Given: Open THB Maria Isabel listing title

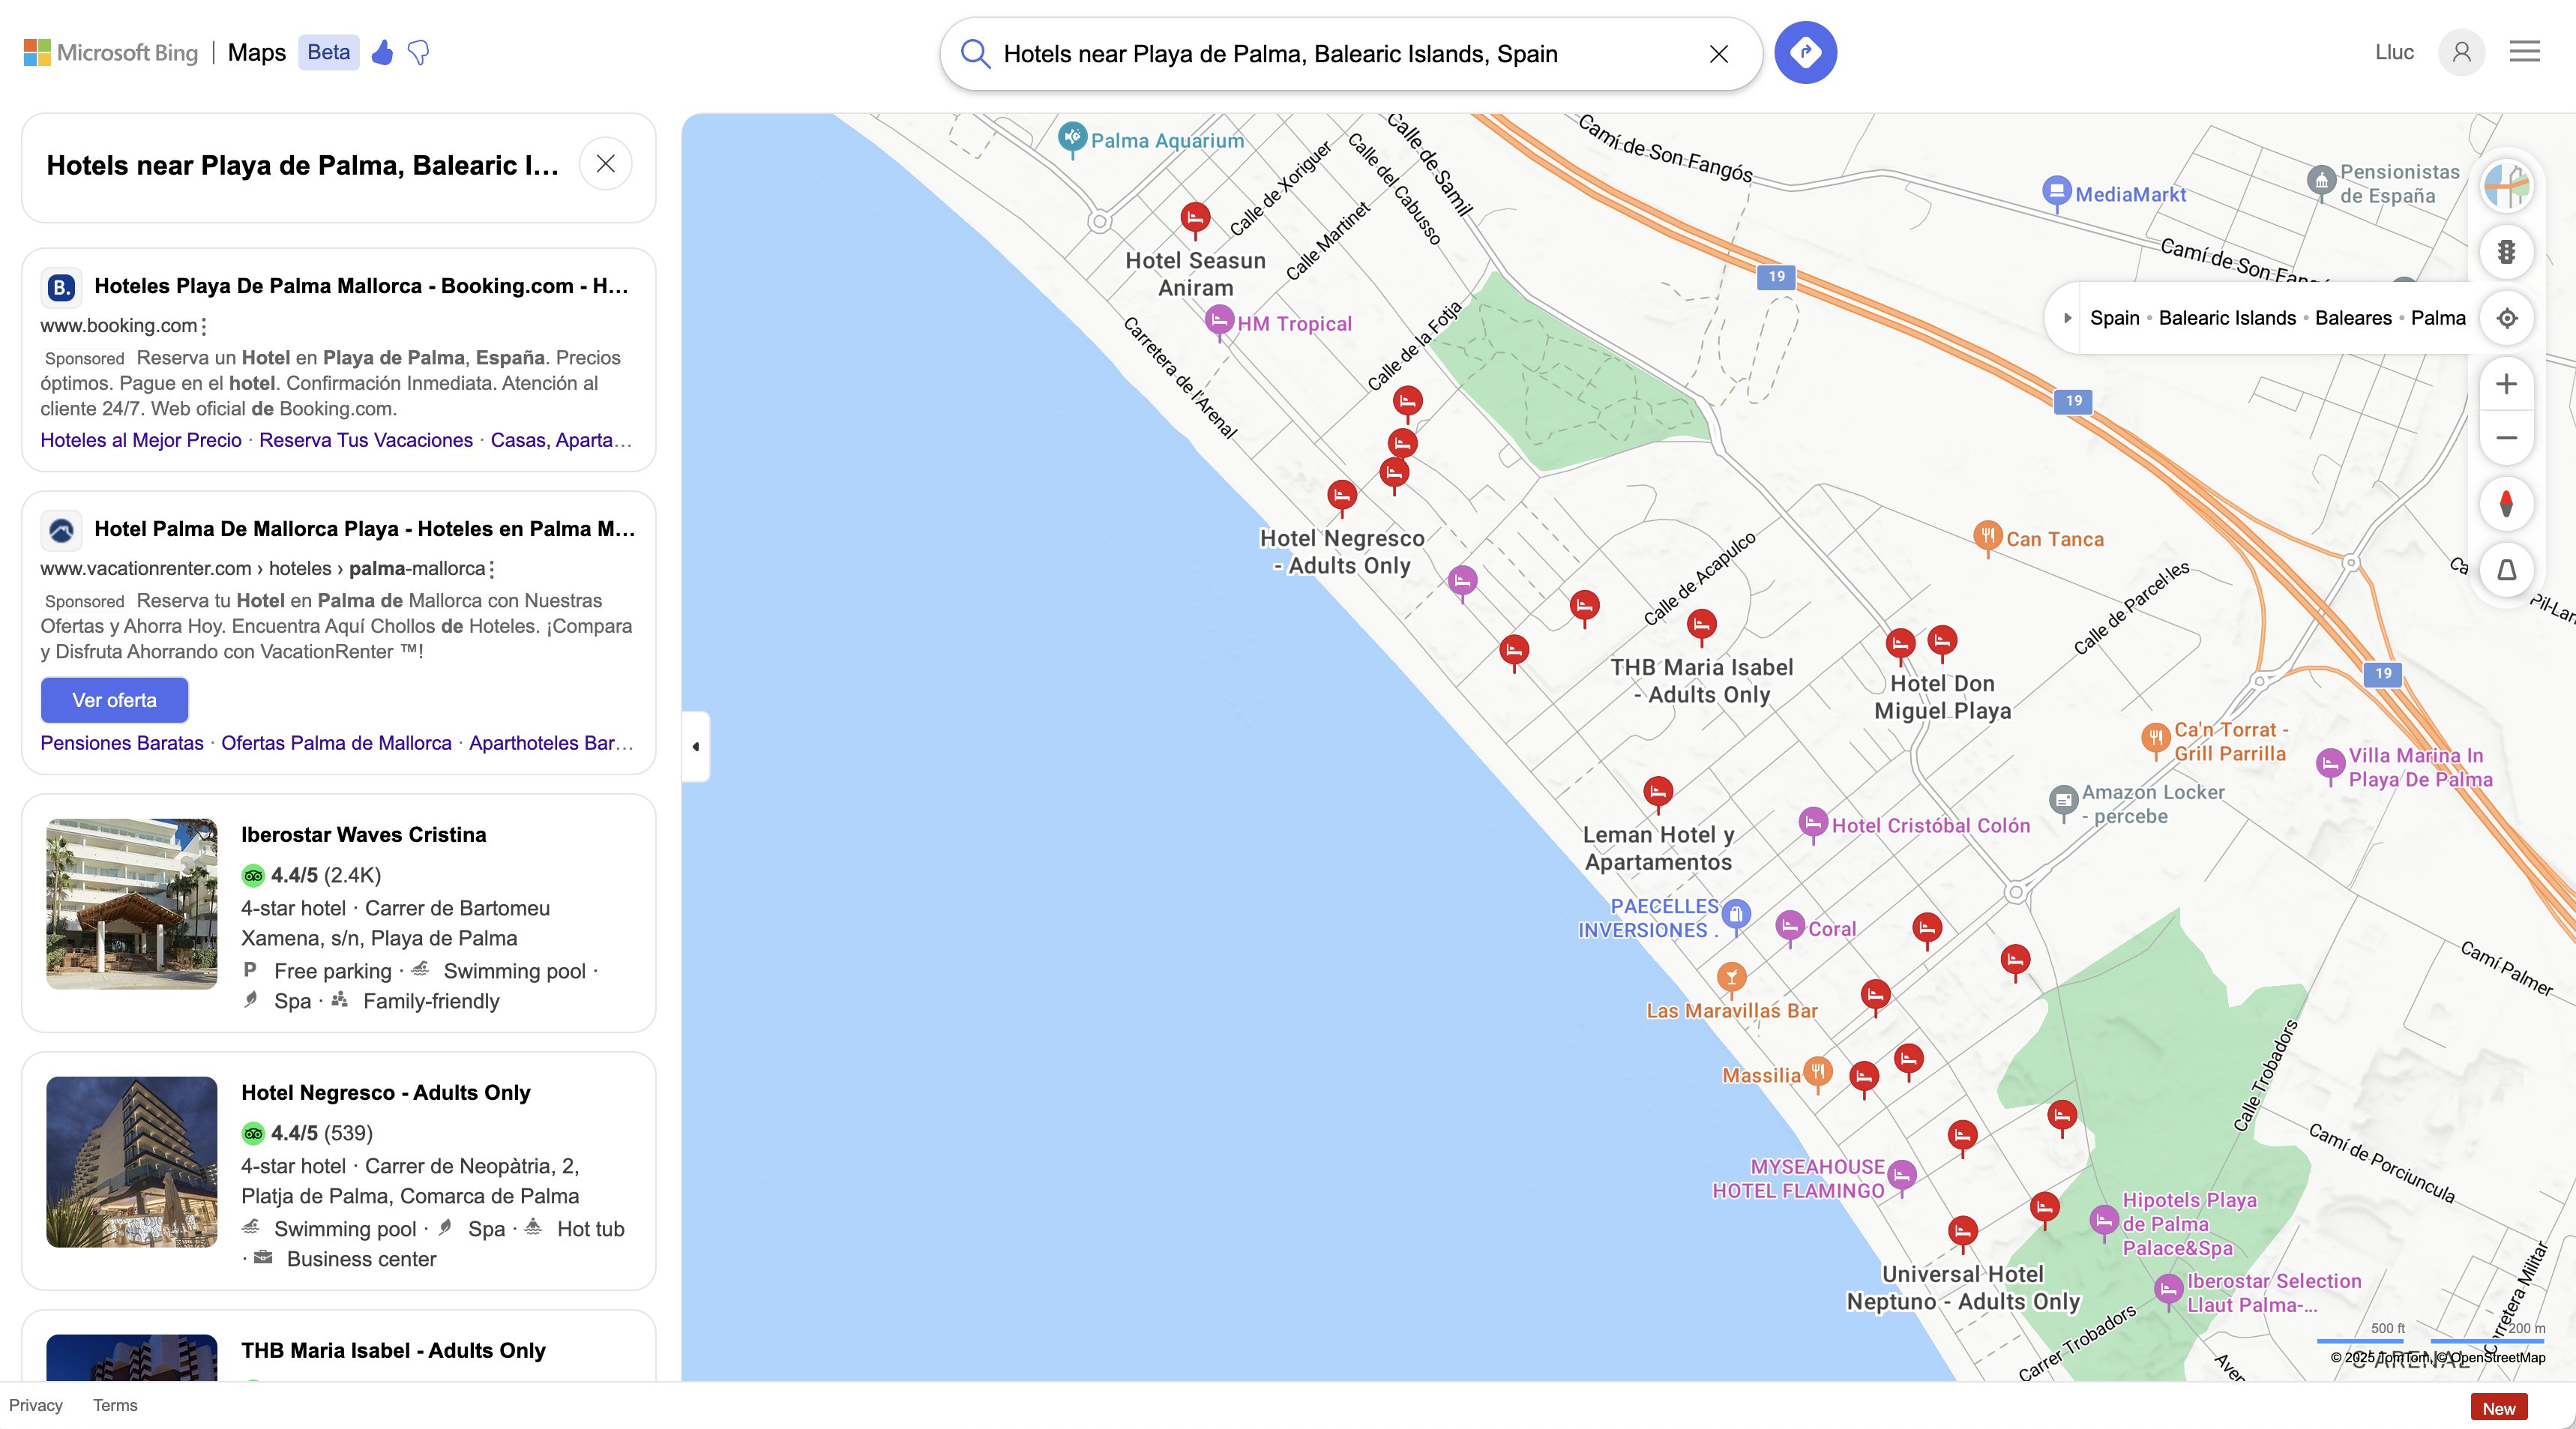Looking at the screenshot, I should click(393, 1351).
